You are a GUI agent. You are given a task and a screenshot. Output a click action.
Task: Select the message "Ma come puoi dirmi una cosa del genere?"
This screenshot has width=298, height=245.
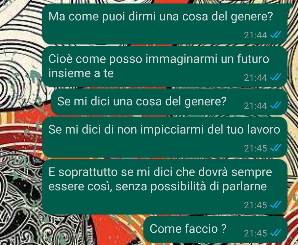tap(164, 24)
